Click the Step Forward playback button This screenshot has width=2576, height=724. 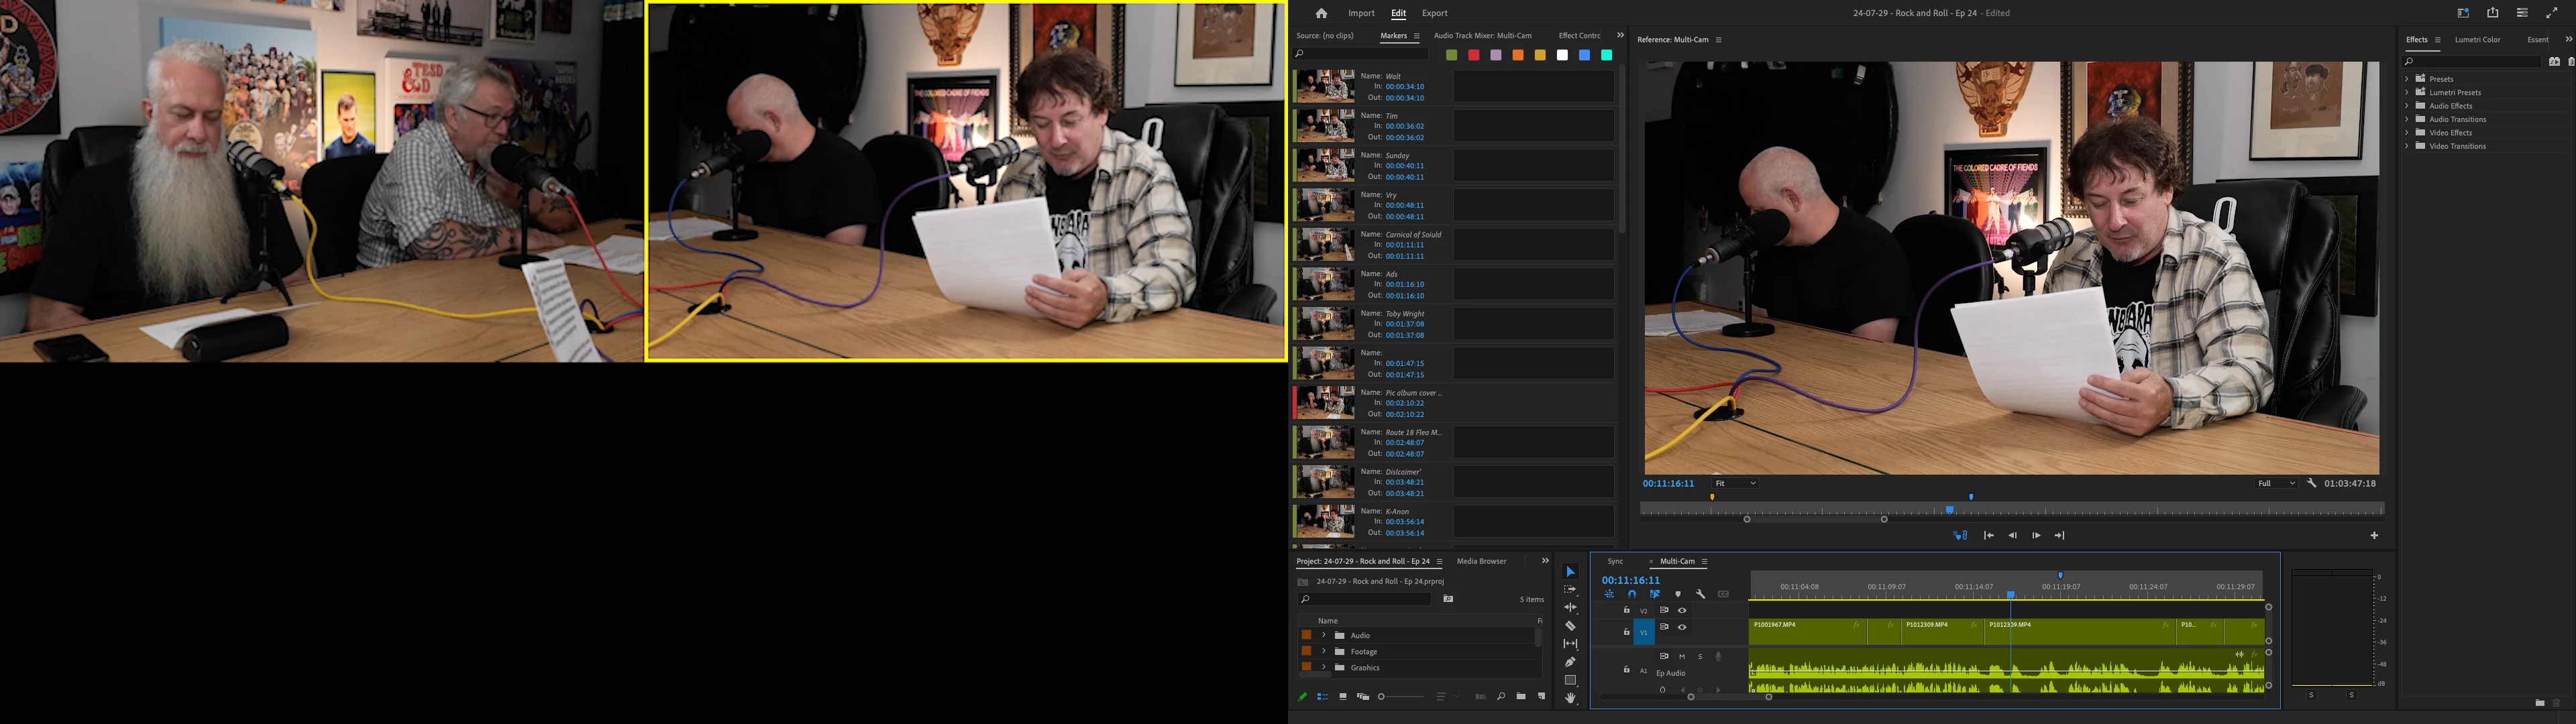click(x=2036, y=535)
